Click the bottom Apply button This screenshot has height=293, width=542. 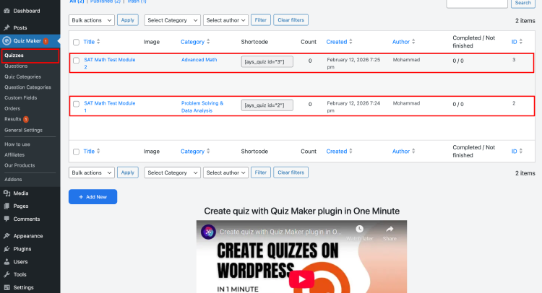pyautogui.click(x=127, y=172)
